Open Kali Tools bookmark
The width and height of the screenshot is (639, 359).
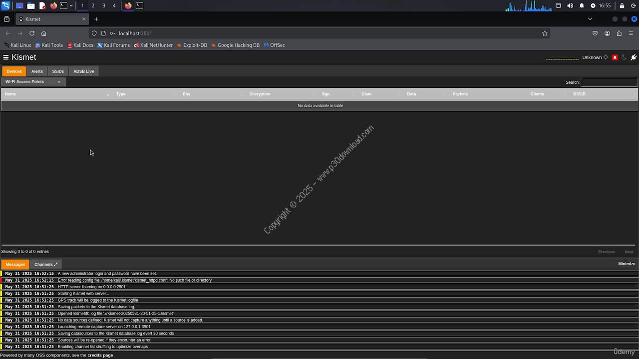[x=49, y=45]
